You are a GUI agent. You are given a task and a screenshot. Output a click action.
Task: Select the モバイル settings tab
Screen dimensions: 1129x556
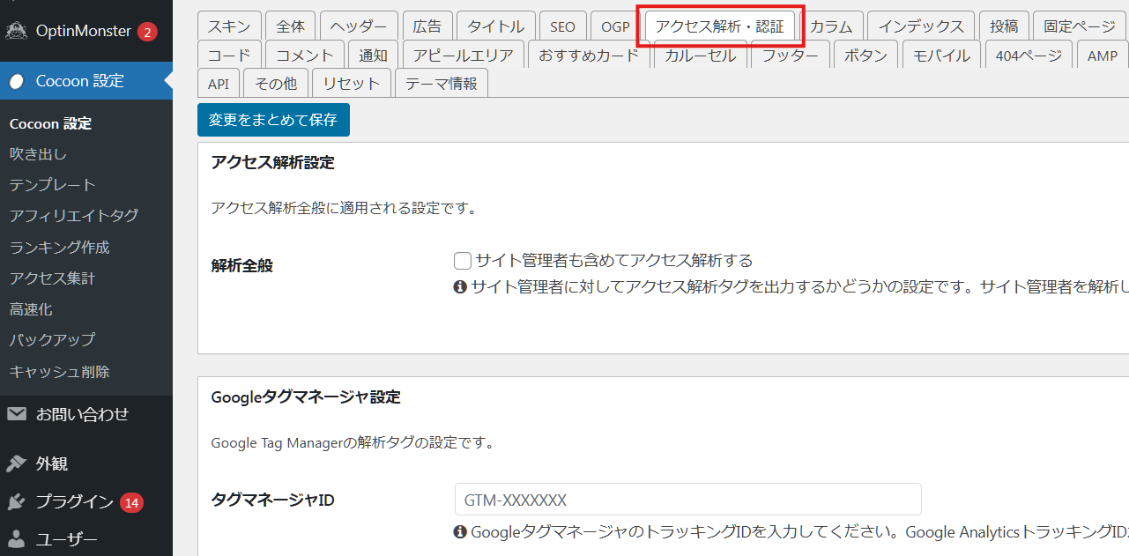pyautogui.click(x=941, y=56)
